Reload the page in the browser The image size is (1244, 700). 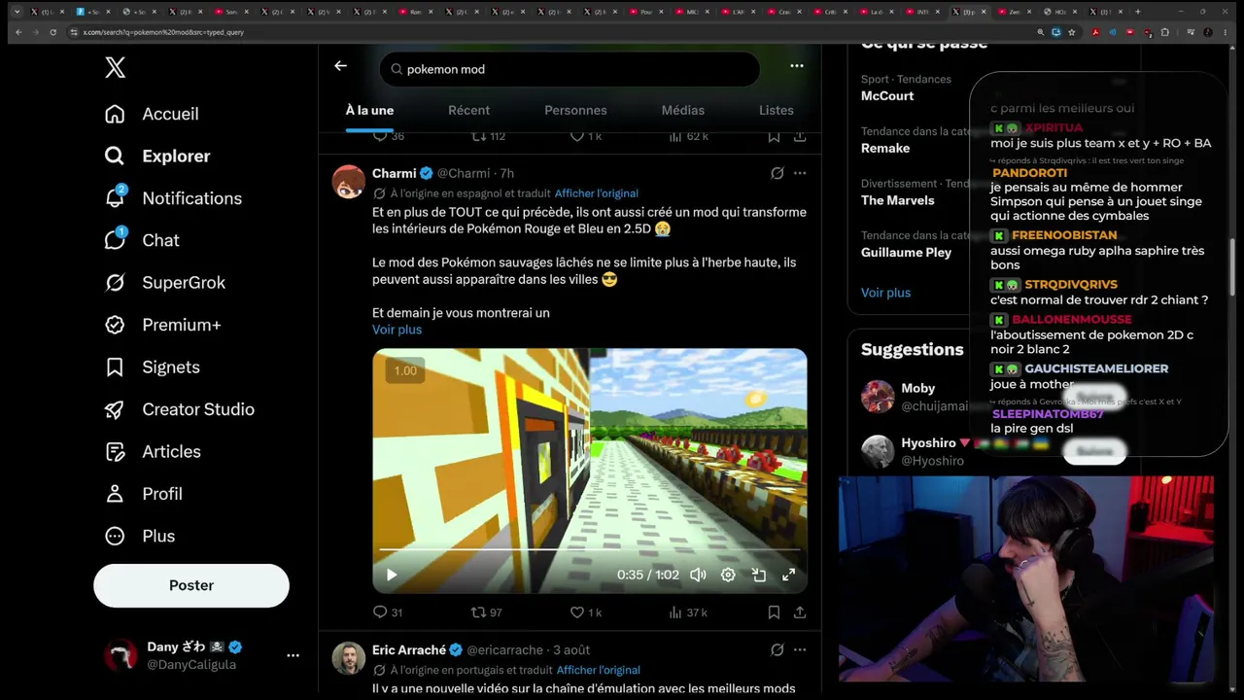pos(54,32)
